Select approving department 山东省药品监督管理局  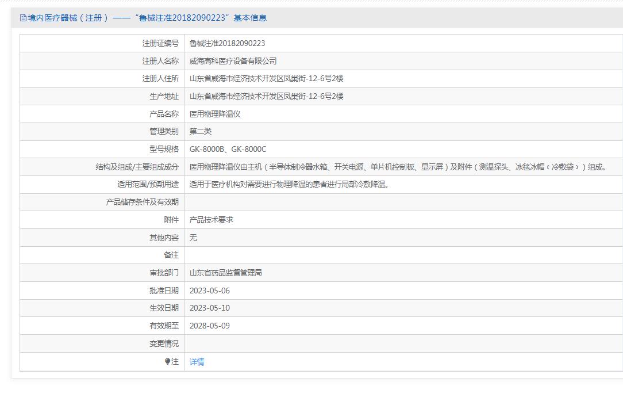pyautogui.click(x=226, y=273)
